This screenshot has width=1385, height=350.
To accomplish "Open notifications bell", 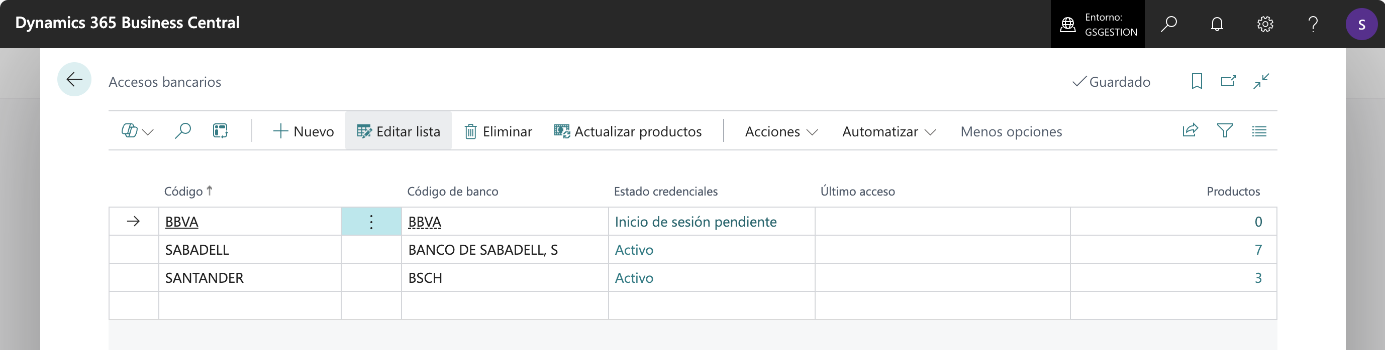I will click(1217, 24).
